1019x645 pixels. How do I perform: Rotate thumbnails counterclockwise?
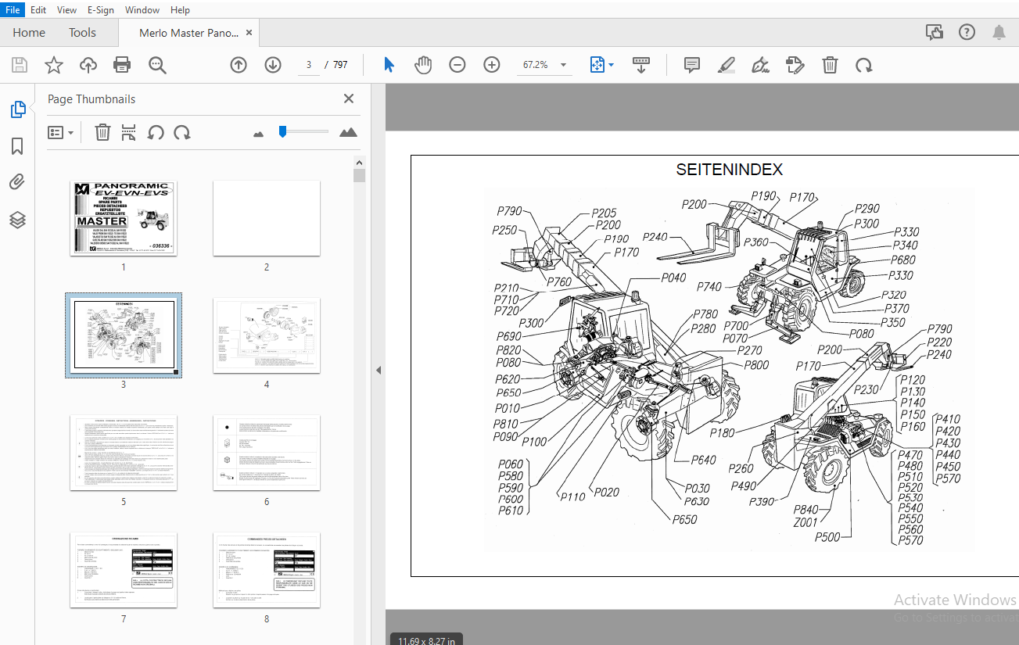click(156, 132)
